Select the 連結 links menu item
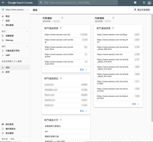The image size is (153, 142). pos(15,67)
